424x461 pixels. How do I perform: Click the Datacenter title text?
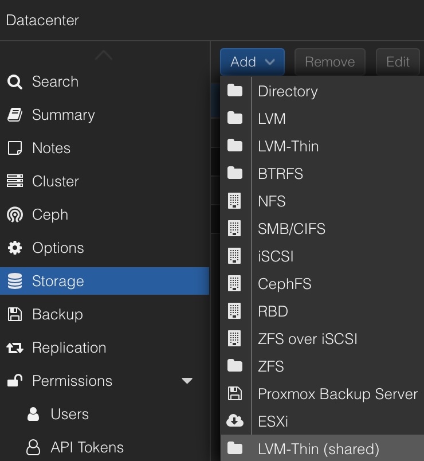coord(42,20)
